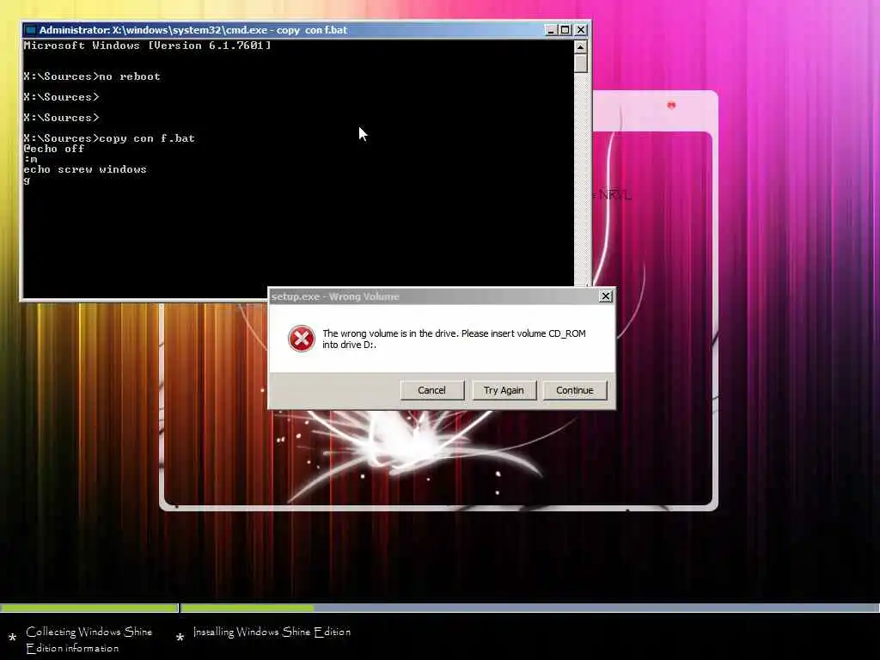The height and width of the screenshot is (660, 880).
Task: Minimize the cmd.exe window
Action: pyautogui.click(x=551, y=30)
